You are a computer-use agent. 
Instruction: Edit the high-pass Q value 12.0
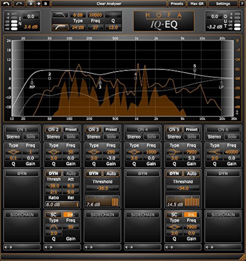[113, 27]
